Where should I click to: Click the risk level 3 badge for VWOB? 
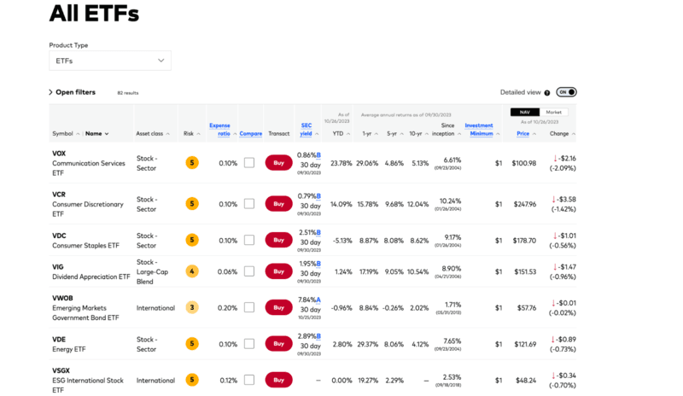pyautogui.click(x=192, y=307)
